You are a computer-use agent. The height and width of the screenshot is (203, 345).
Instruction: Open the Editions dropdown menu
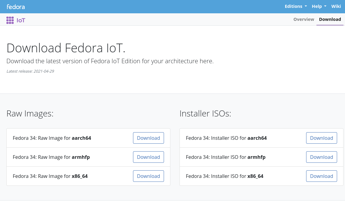(296, 6)
